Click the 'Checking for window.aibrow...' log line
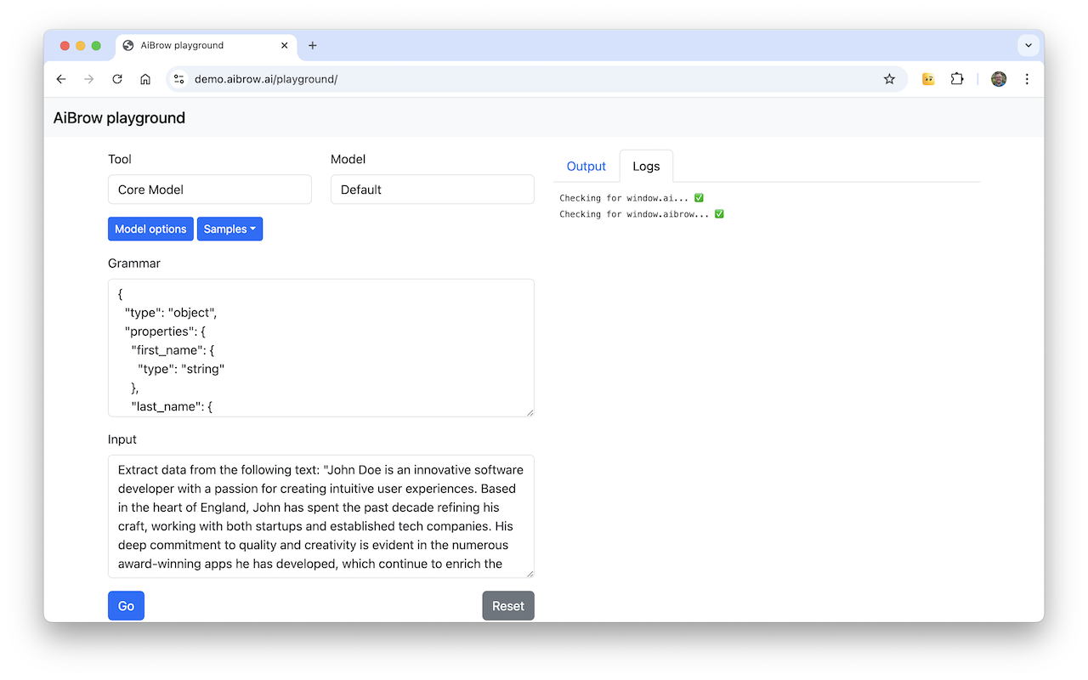 coord(642,214)
